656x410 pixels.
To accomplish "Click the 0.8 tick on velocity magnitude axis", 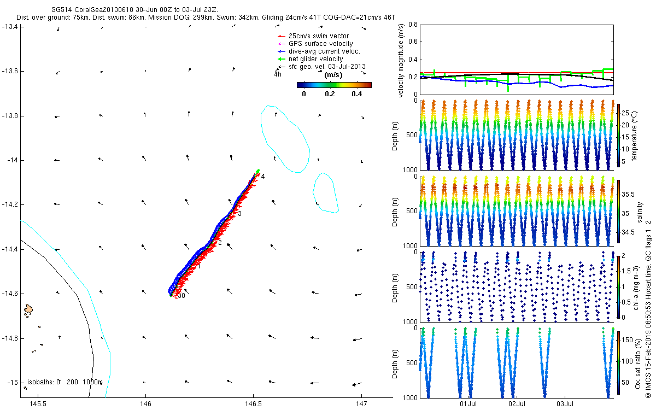I will (412, 25).
